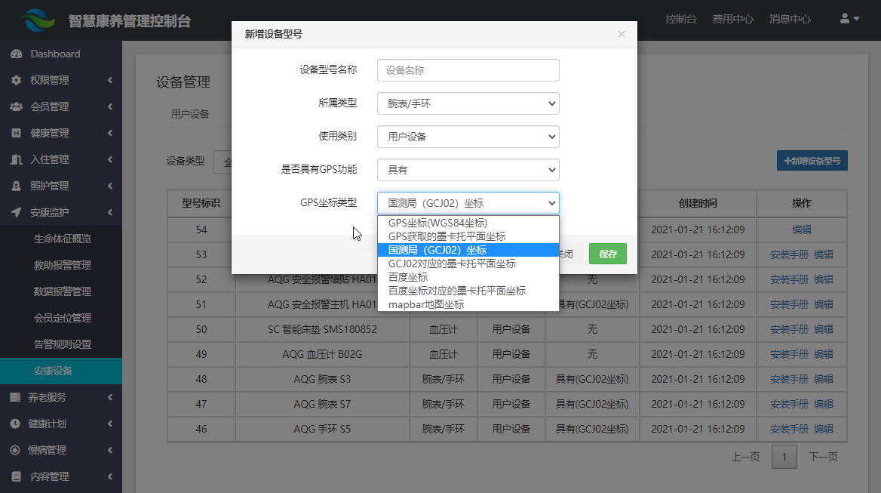Screen dimensions: 881x493
Task: Open the 消息中心 menu
Action: [x=790, y=18]
